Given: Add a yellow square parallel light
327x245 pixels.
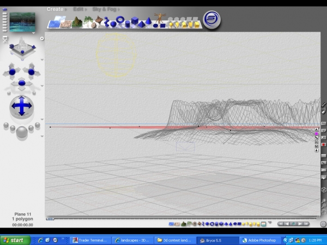Looking at the screenshot, I should tap(197, 25).
